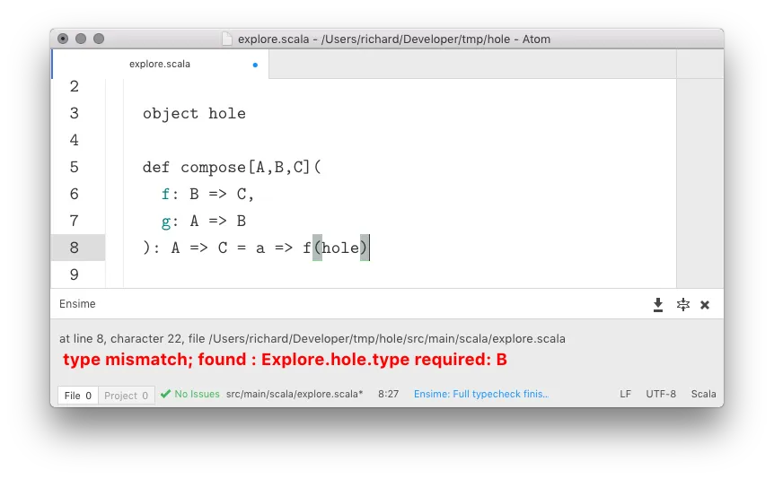Click highlighted line number 8 in the gutter
Screen dimensions: 774x479
pos(74,248)
